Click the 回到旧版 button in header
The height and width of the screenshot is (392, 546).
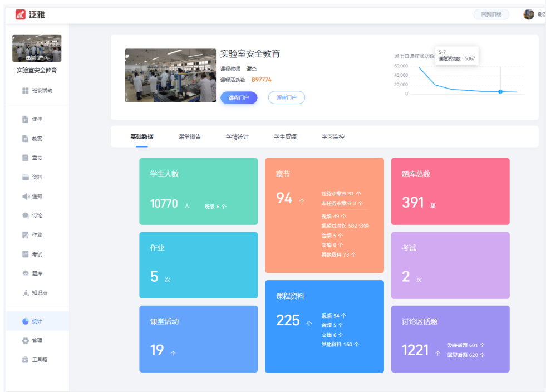click(491, 14)
